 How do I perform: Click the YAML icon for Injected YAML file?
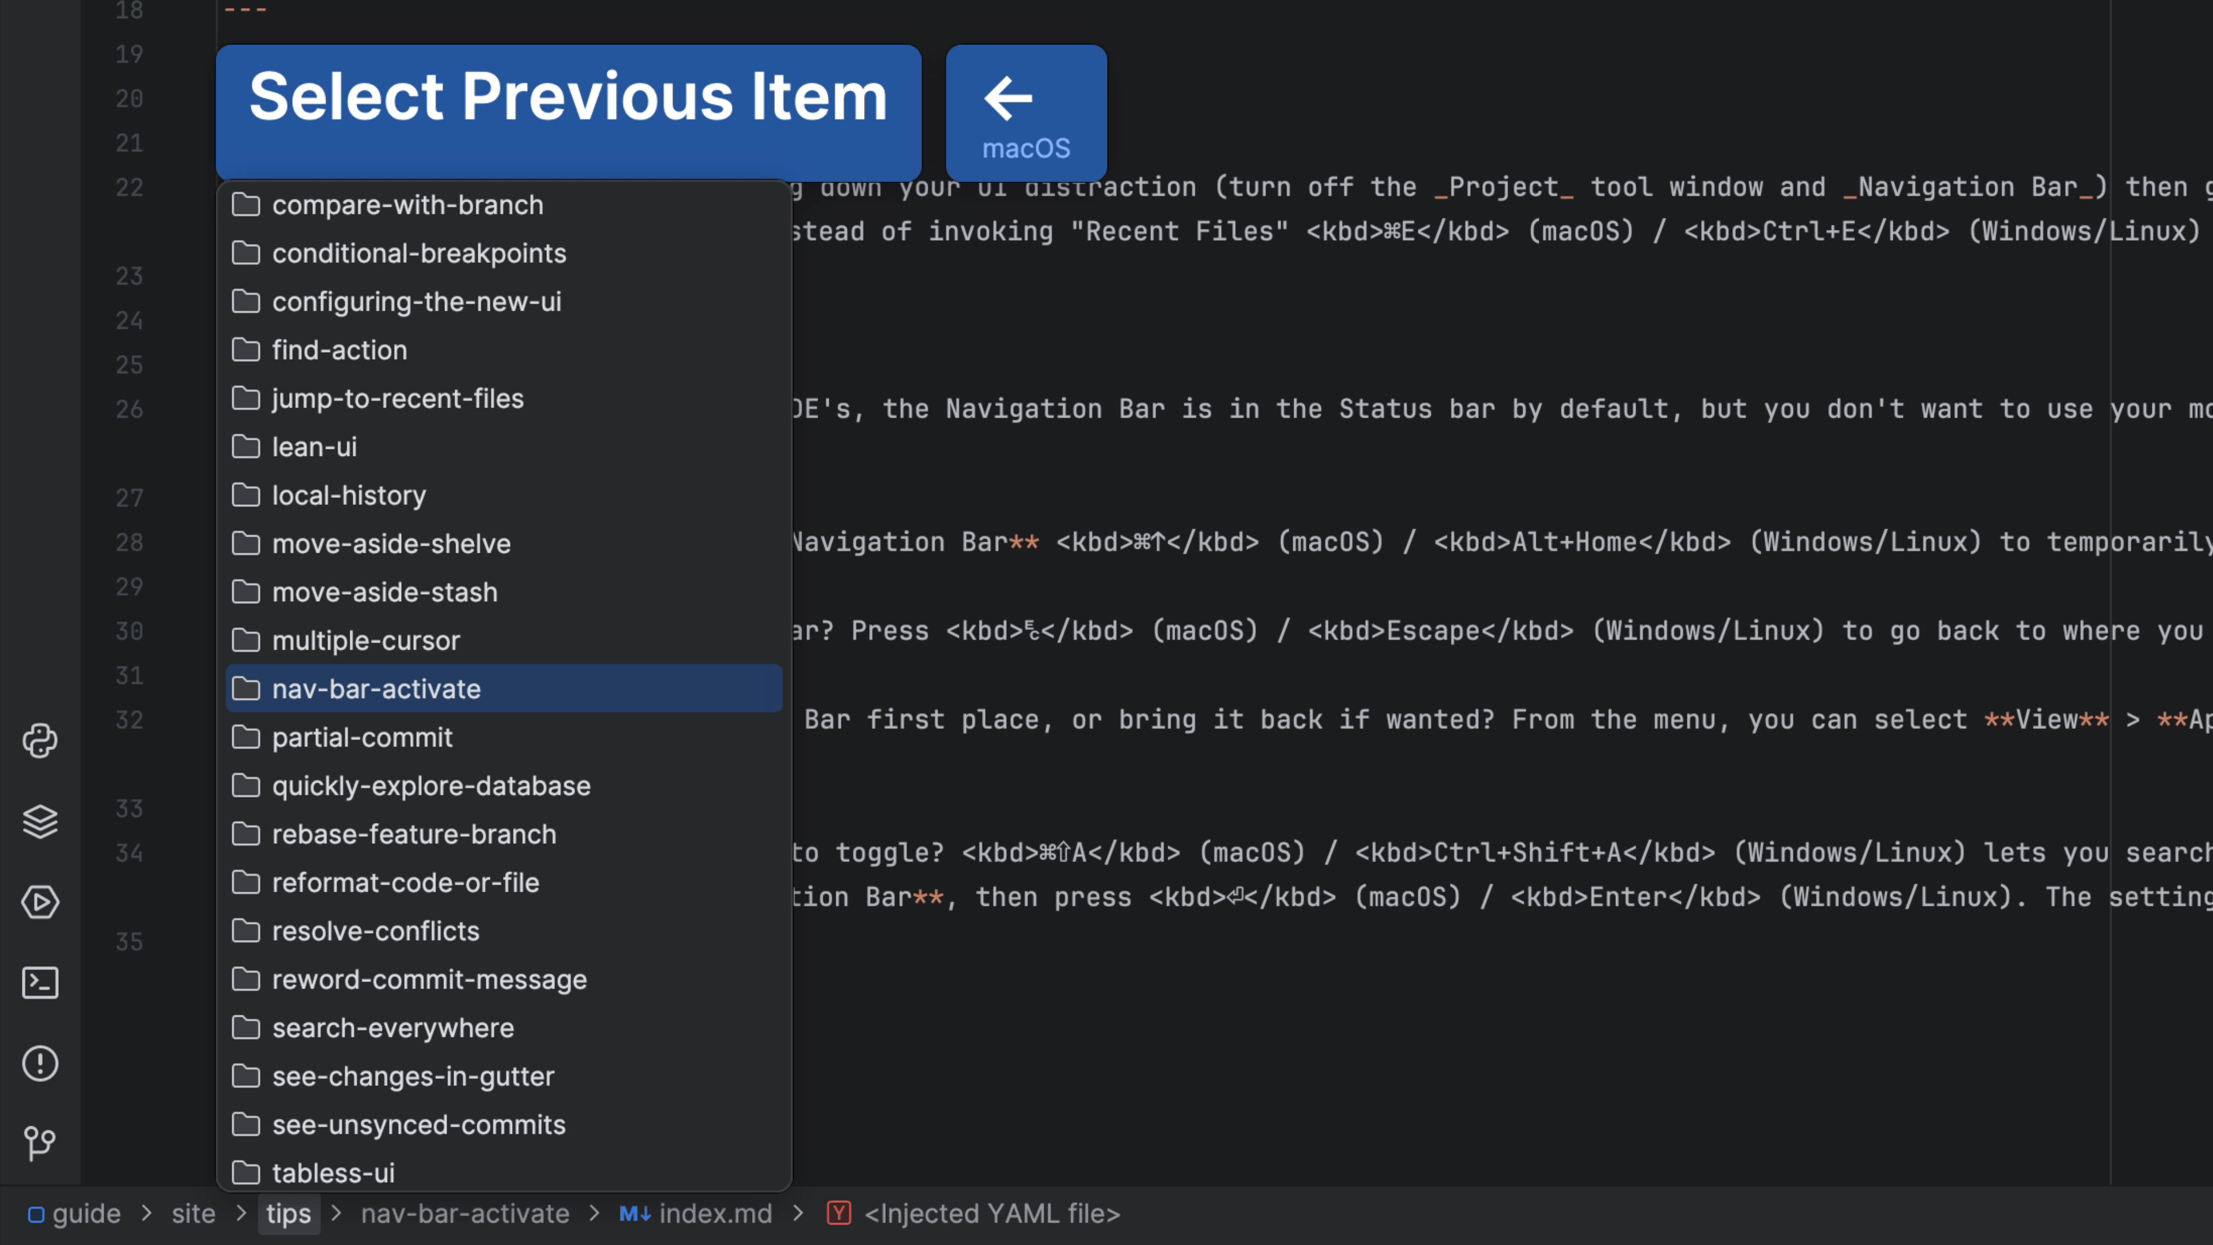[839, 1213]
